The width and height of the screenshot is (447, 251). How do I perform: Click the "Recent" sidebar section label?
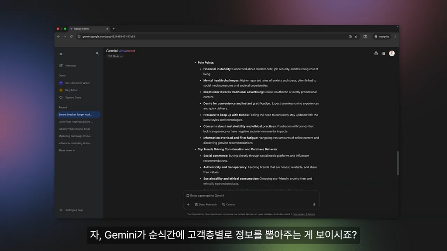click(x=63, y=108)
